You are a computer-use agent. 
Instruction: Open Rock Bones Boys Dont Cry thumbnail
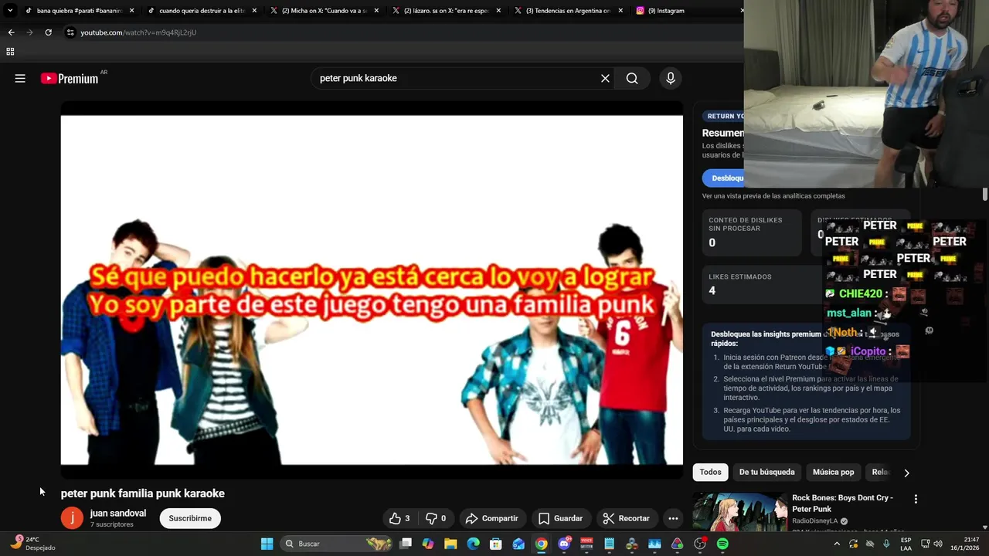[740, 512]
